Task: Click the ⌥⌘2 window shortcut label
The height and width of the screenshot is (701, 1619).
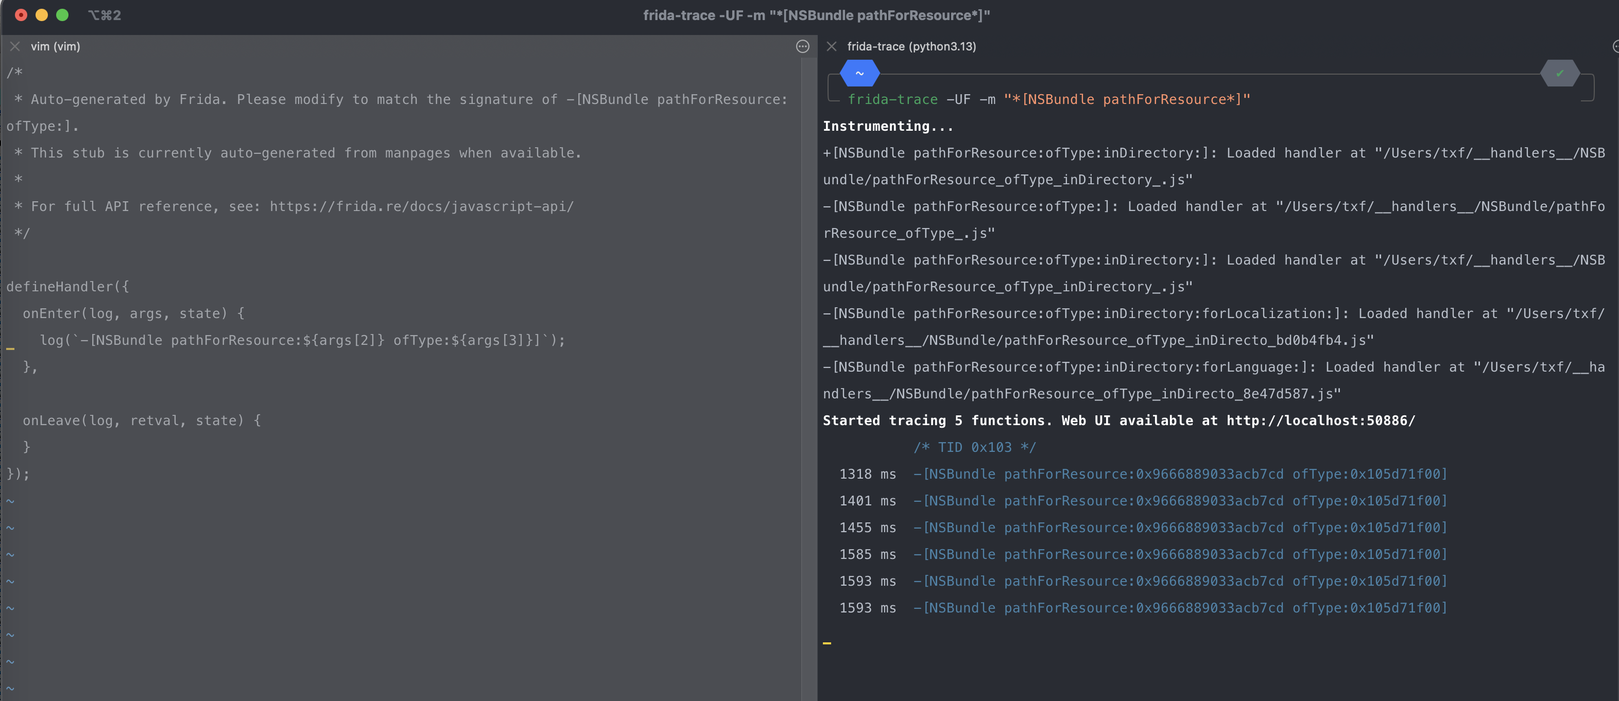Action: (105, 15)
